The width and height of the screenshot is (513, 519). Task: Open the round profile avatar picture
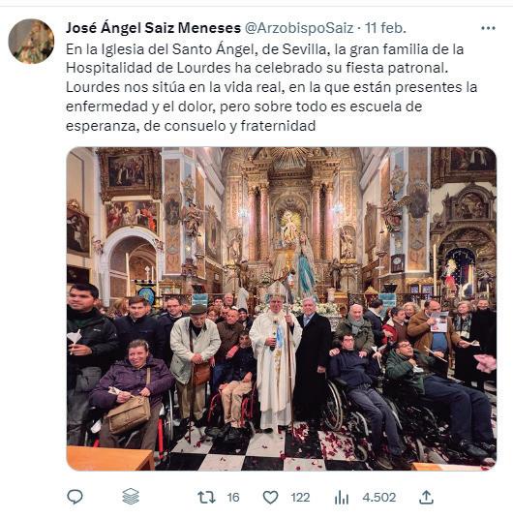click(31, 42)
